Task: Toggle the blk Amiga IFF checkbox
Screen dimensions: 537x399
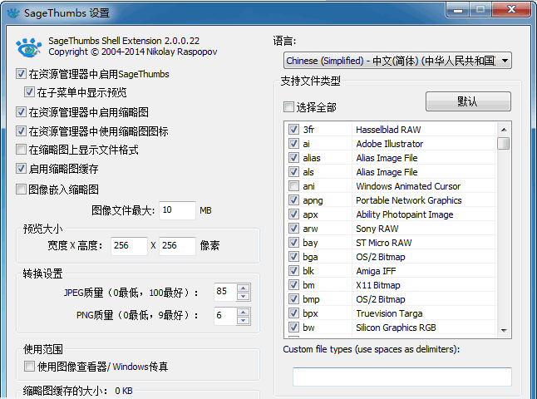Action: pos(293,270)
